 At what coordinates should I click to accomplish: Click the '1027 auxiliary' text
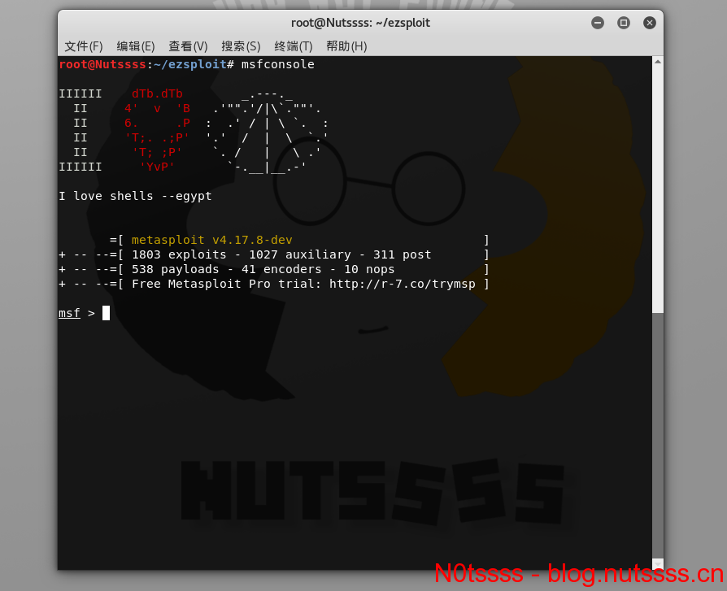click(300, 254)
